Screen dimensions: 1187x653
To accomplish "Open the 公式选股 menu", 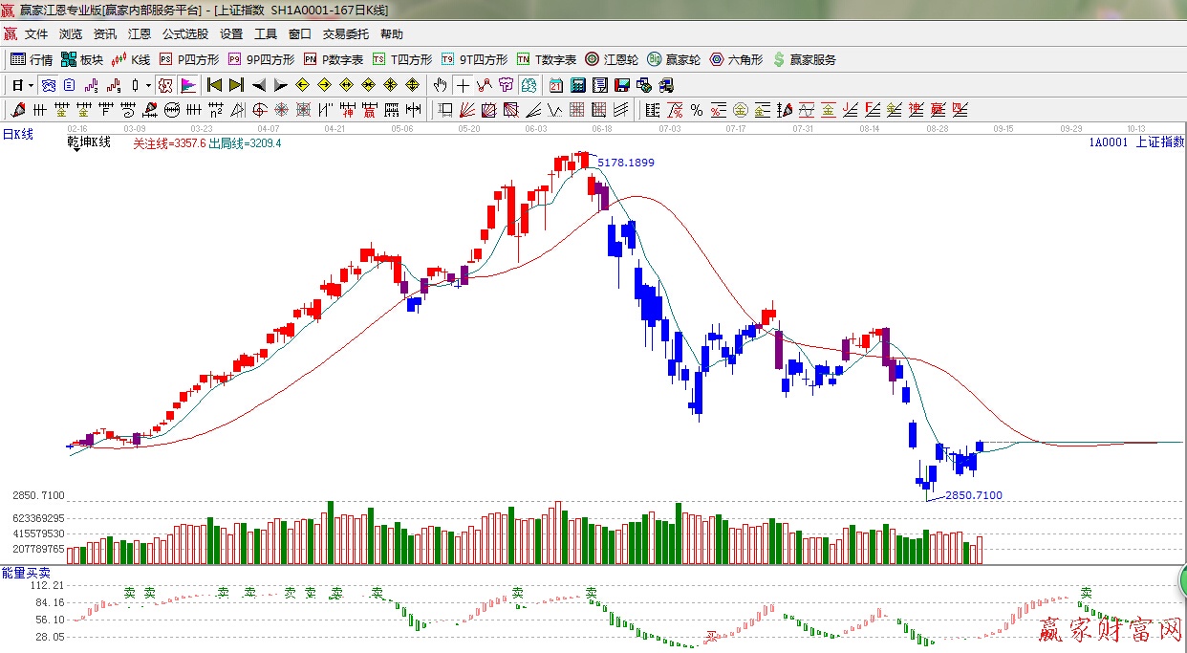I will click(x=184, y=34).
